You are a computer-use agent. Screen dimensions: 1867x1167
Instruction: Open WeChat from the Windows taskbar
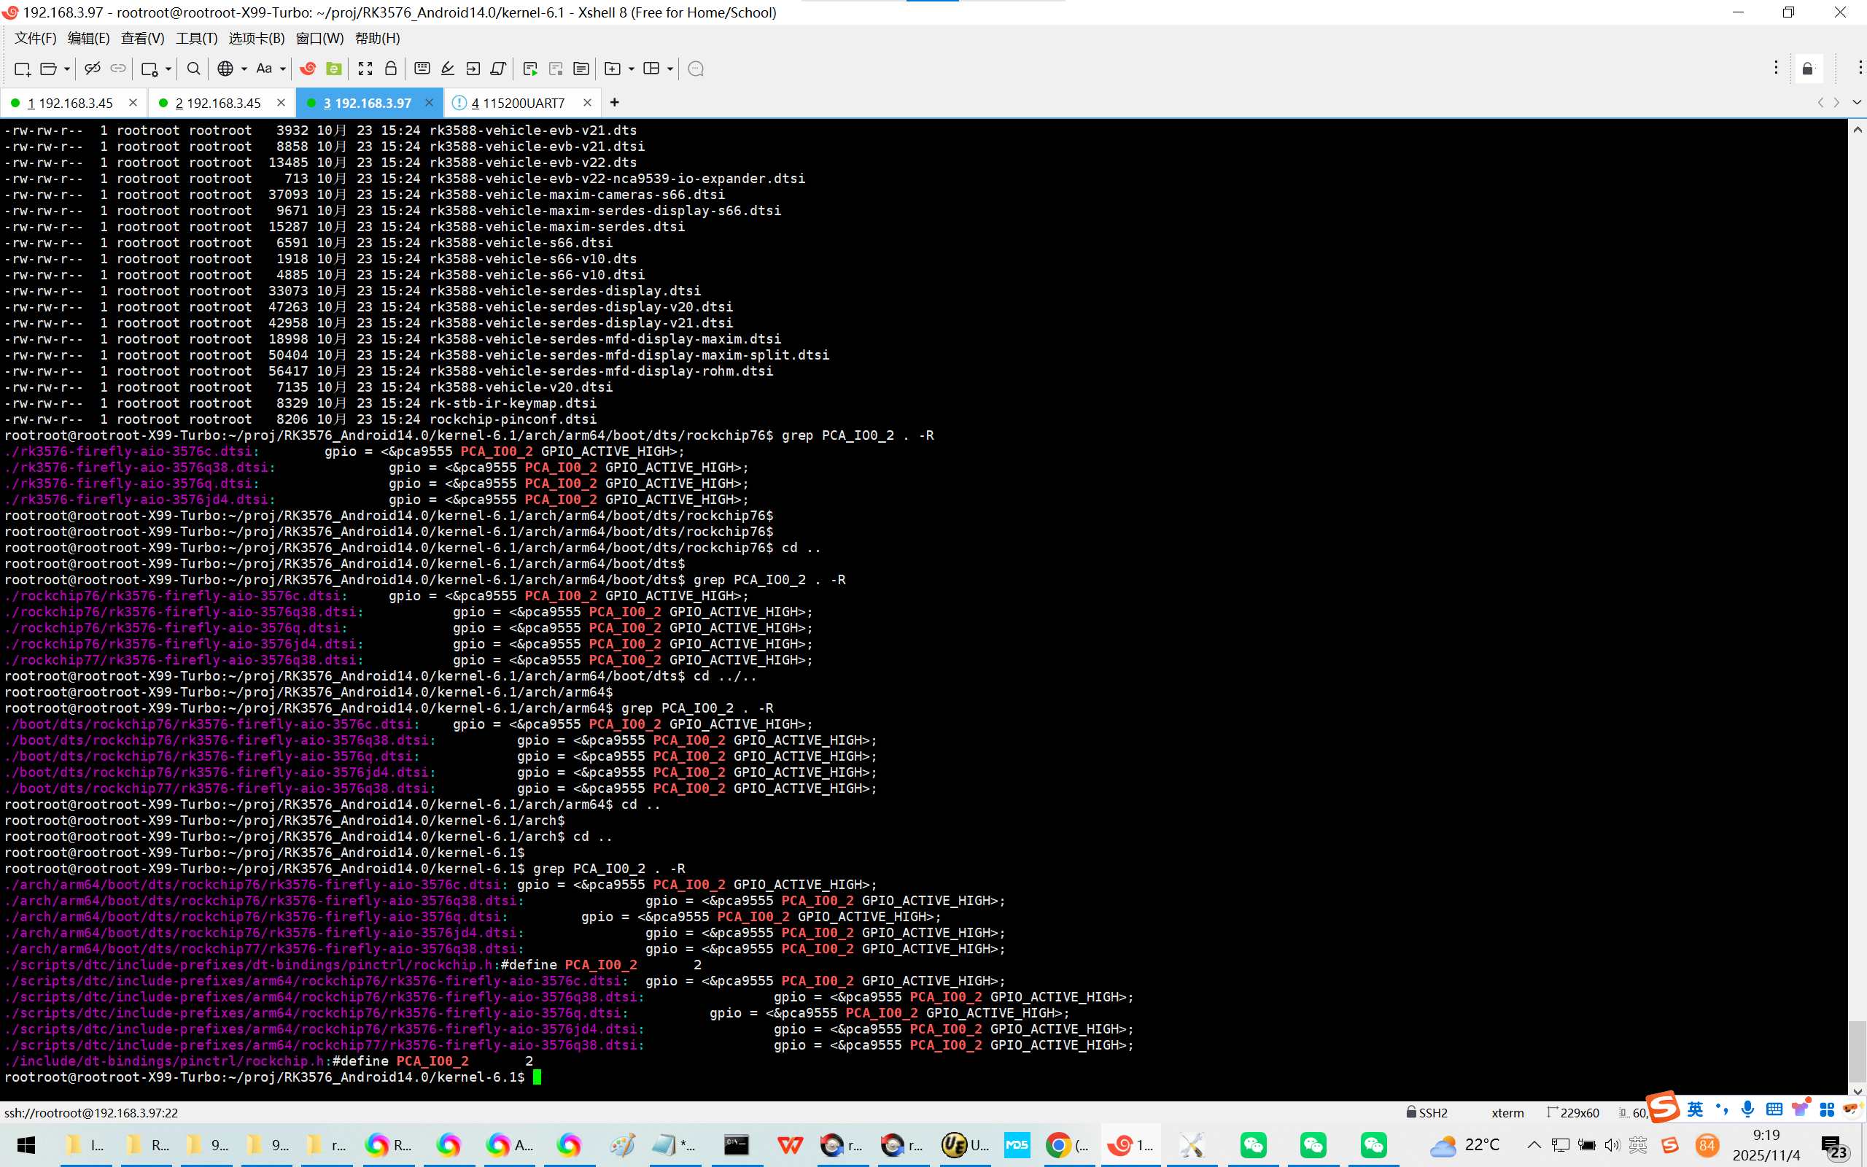click(x=1253, y=1144)
